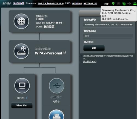Click the USB status icon in header
Image resolution: width=137 pixels, height=119 pixels.
(x=129, y=4)
